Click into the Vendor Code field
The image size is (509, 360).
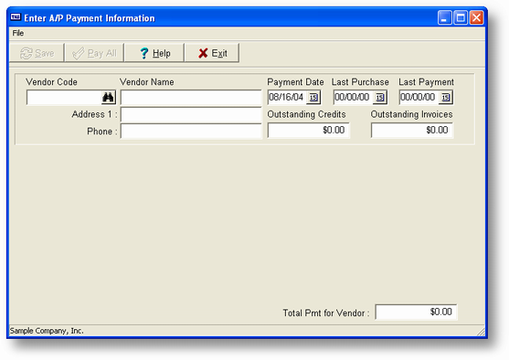64,98
